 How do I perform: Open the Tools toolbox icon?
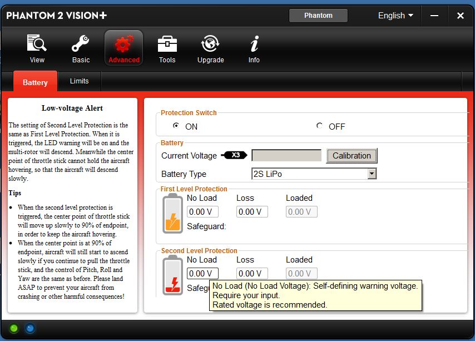click(x=167, y=44)
